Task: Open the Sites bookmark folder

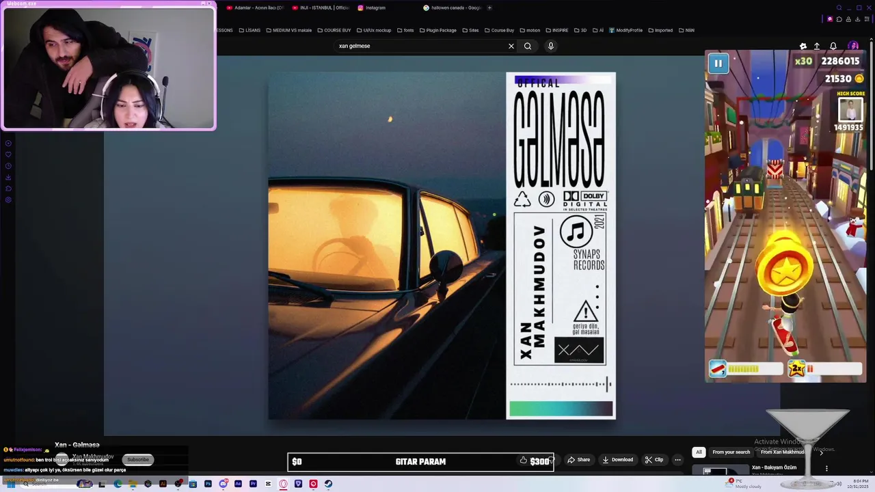Action: pos(470,30)
